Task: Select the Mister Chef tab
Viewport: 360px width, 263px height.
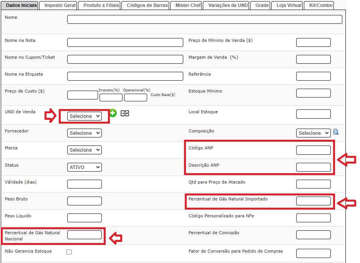Action: [188, 5]
